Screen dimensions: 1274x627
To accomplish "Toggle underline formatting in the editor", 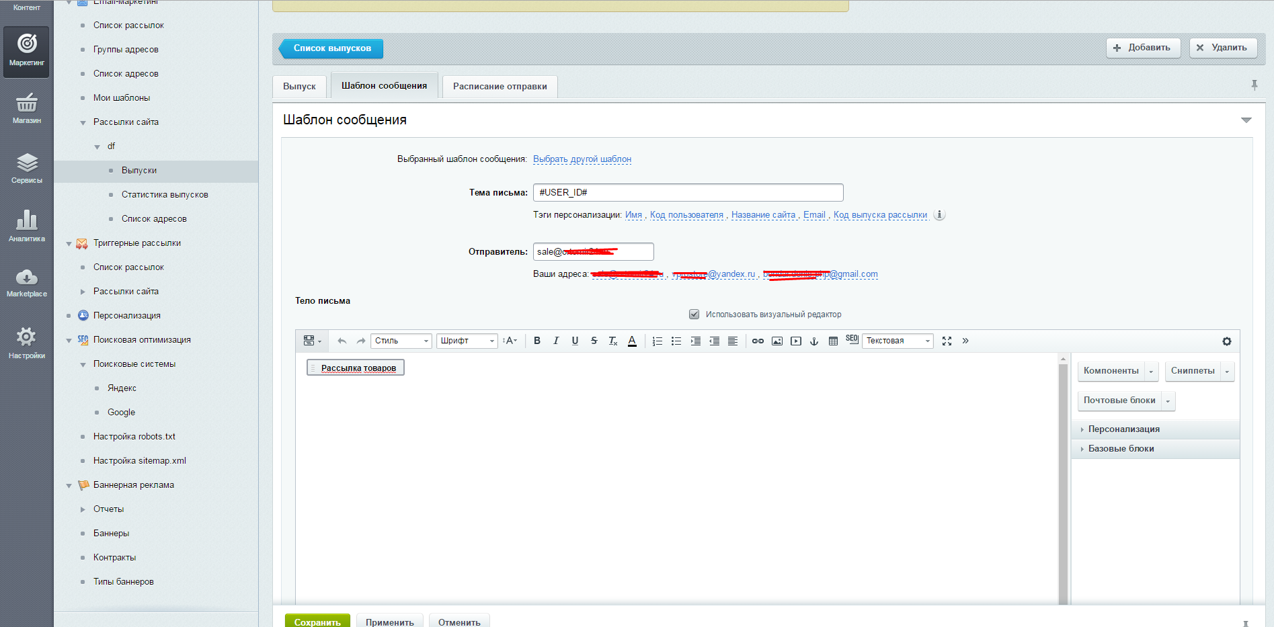I will (575, 341).
